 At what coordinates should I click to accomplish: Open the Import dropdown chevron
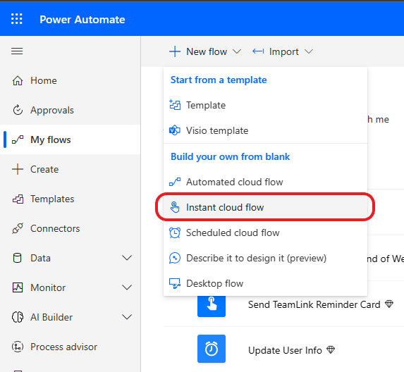(x=308, y=51)
